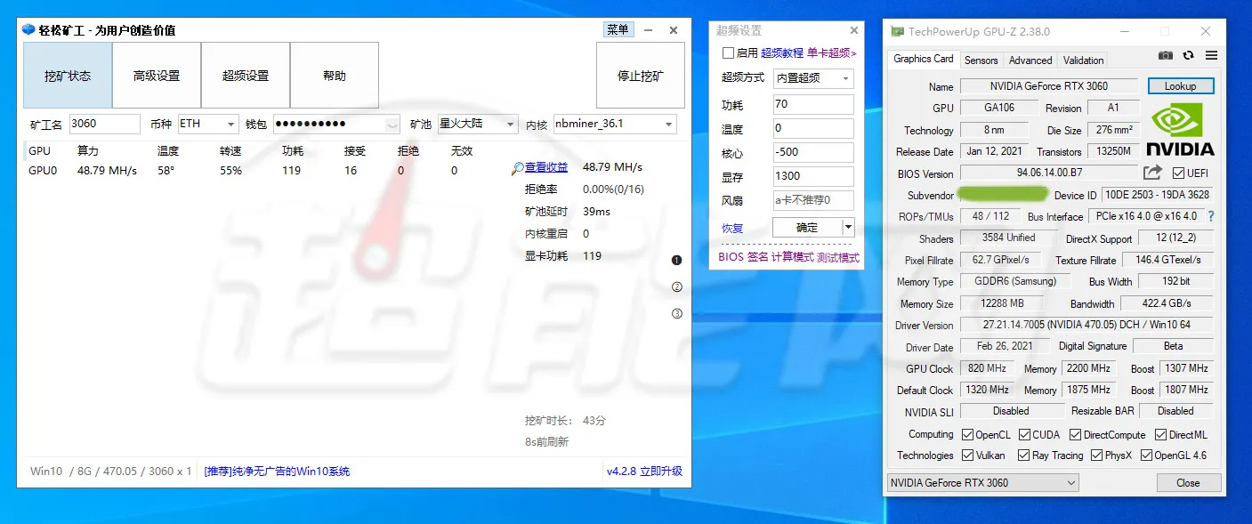Open the 高级设置 tab
The width and height of the screenshot is (1252, 524).
(157, 76)
